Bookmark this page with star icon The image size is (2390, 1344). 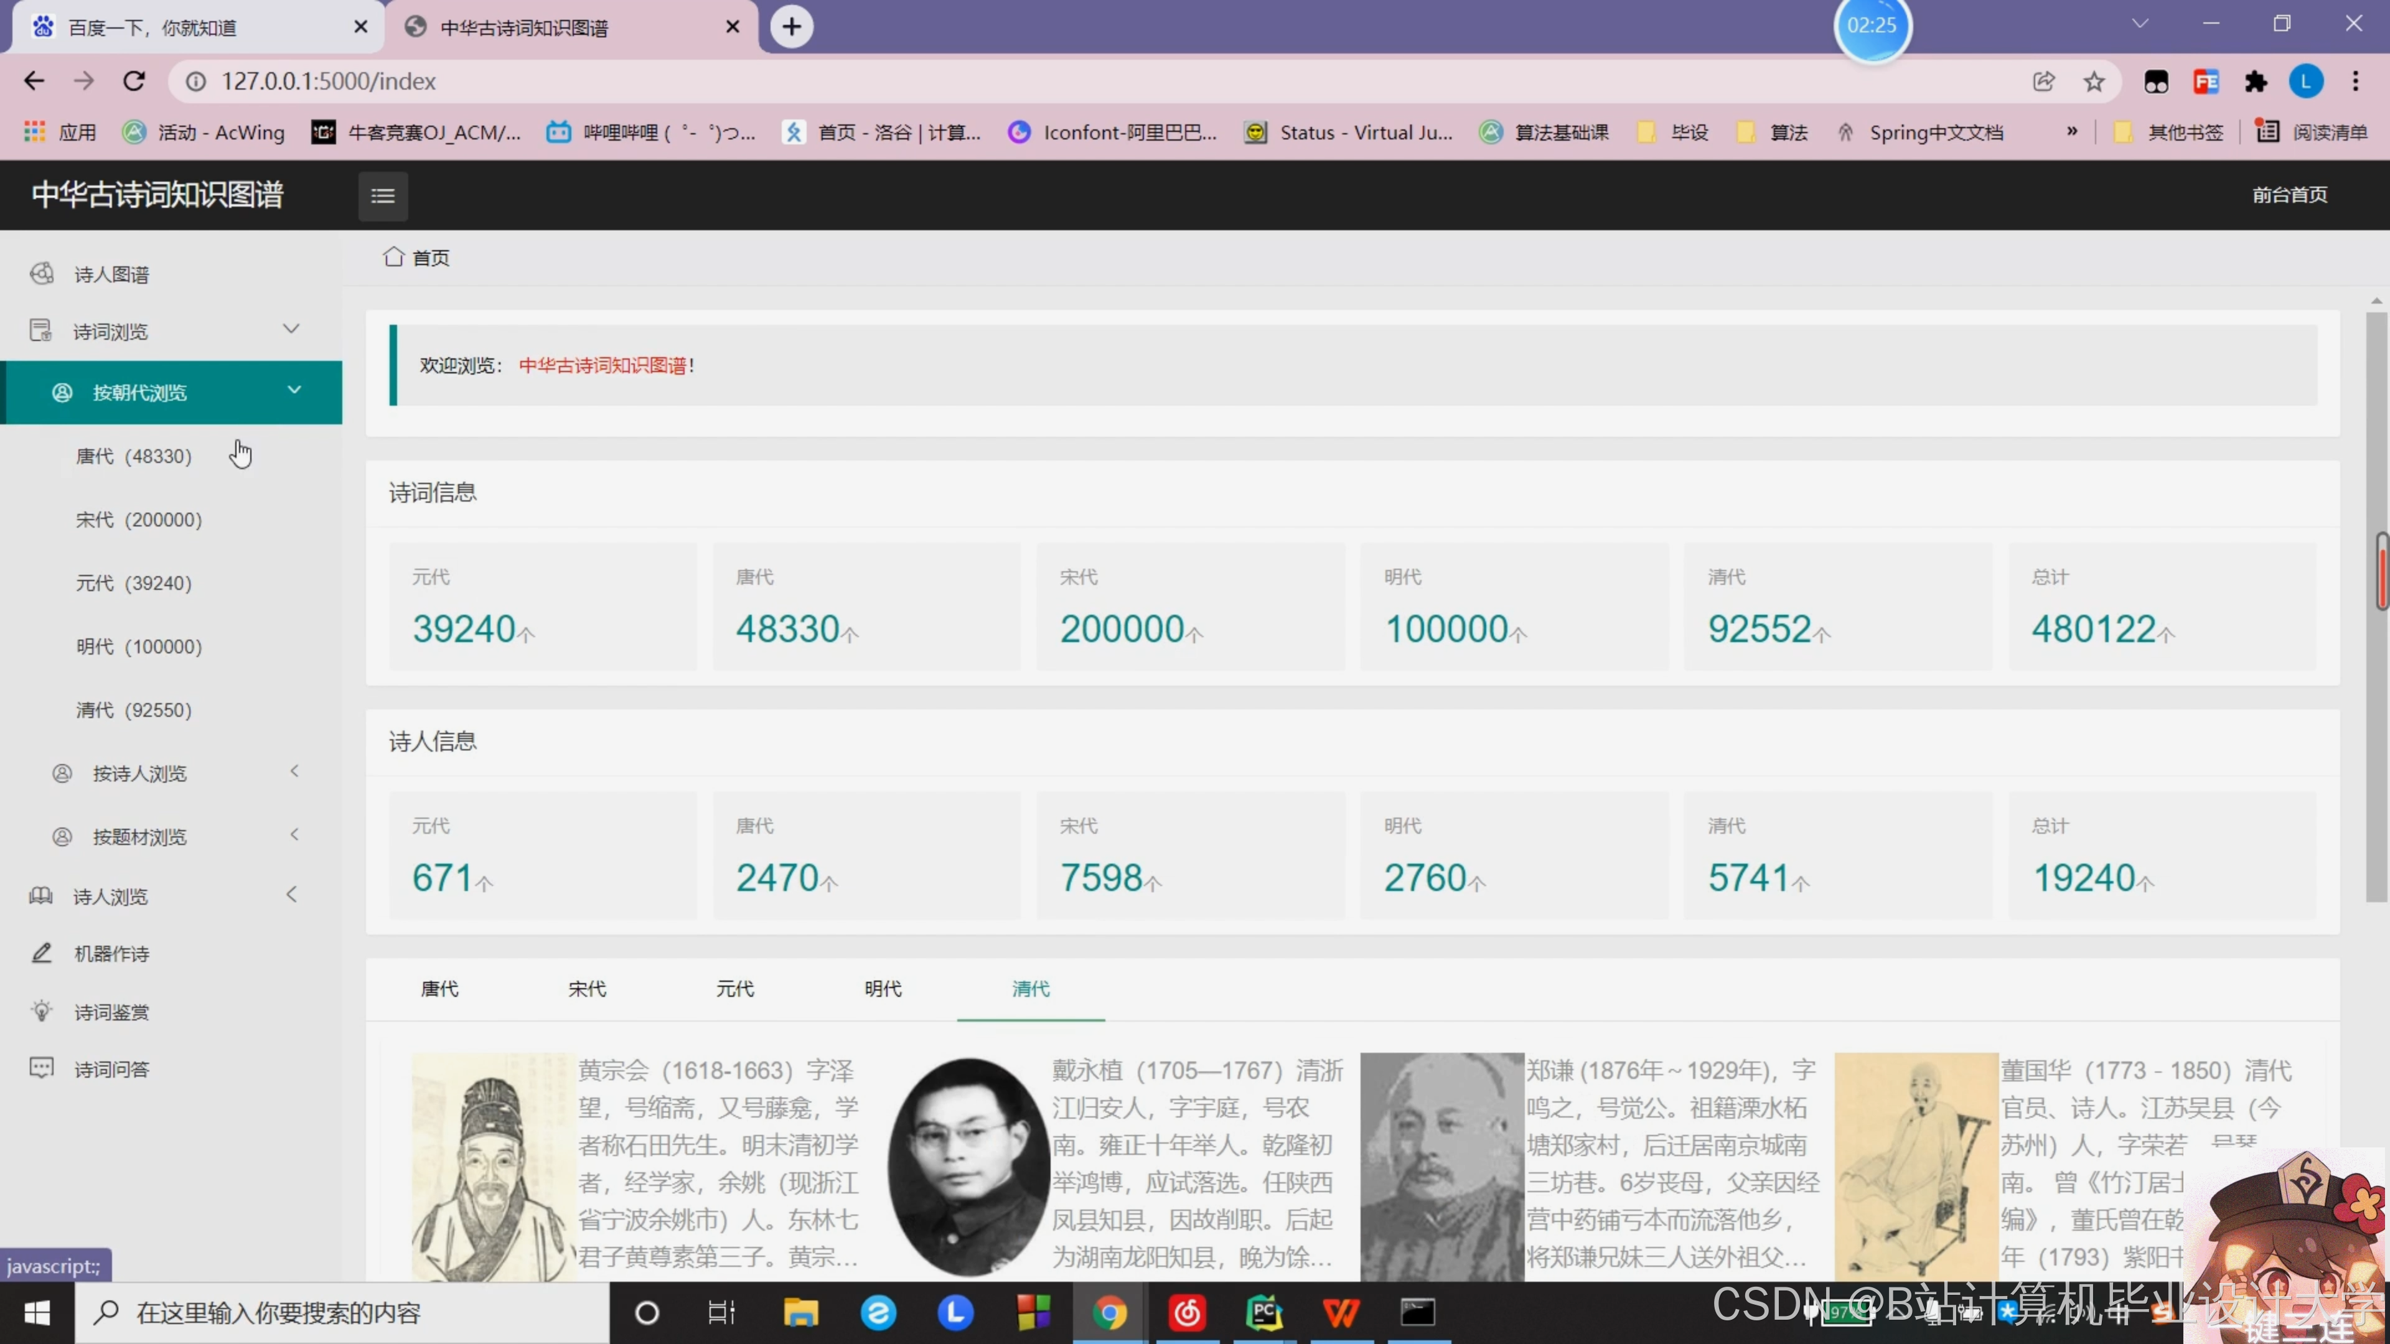pyautogui.click(x=2093, y=82)
